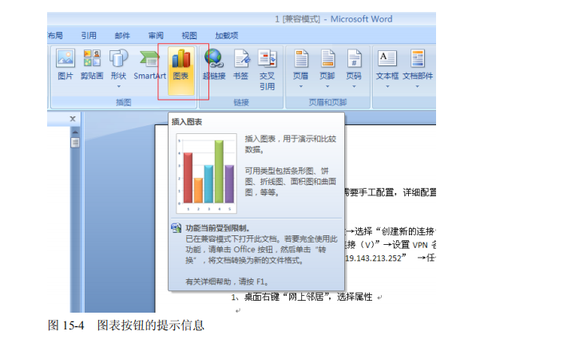The image size is (587, 343).
Task: Switch to the 视图 ribbon tab
Action: [x=189, y=36]
